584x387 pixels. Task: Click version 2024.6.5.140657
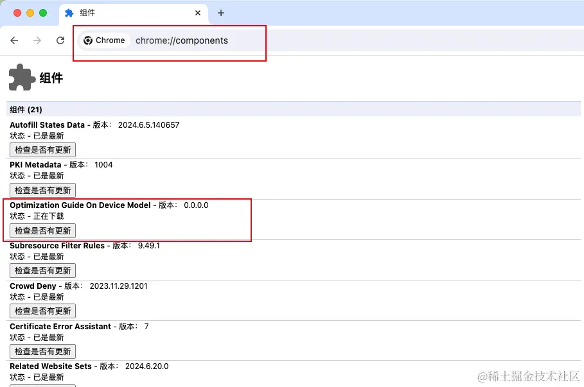point(148,125)
